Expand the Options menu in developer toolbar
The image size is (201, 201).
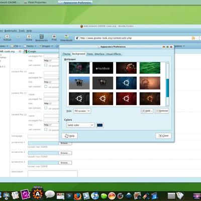tap(179, 46)
